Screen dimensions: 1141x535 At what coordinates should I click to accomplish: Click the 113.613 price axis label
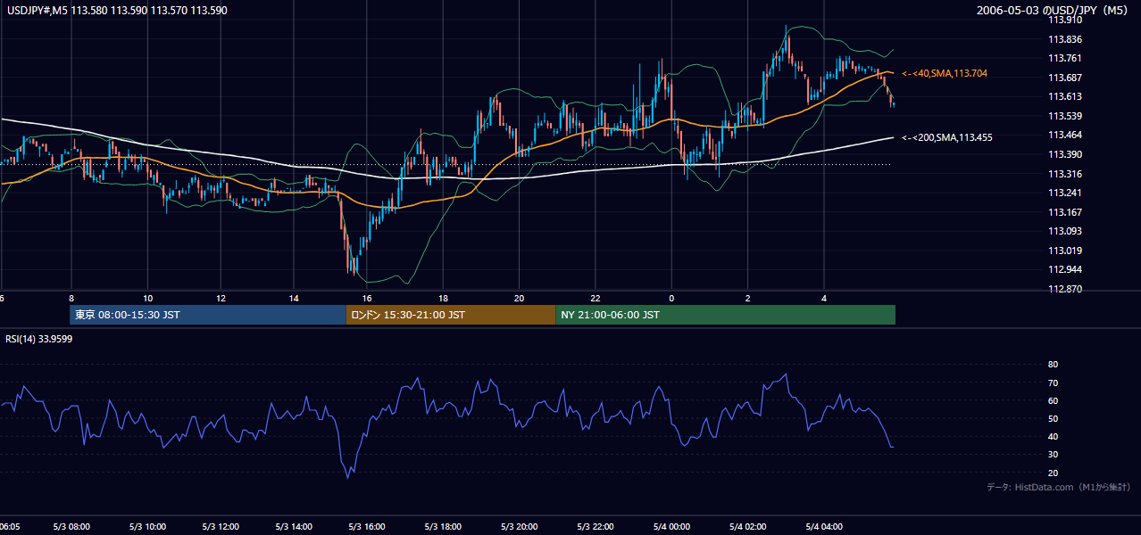pyautogui.click(x=1065, y=96)
